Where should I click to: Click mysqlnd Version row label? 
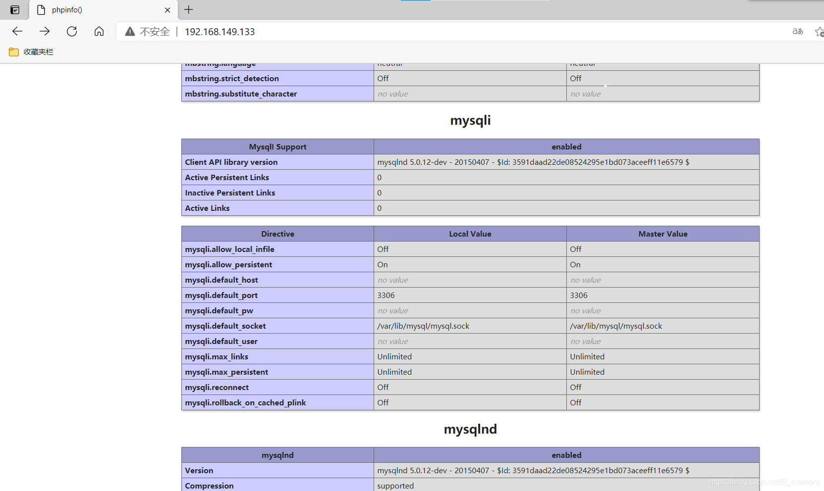coord(199,471)
